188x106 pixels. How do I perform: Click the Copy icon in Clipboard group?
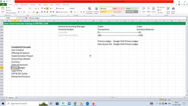(7, 10)
